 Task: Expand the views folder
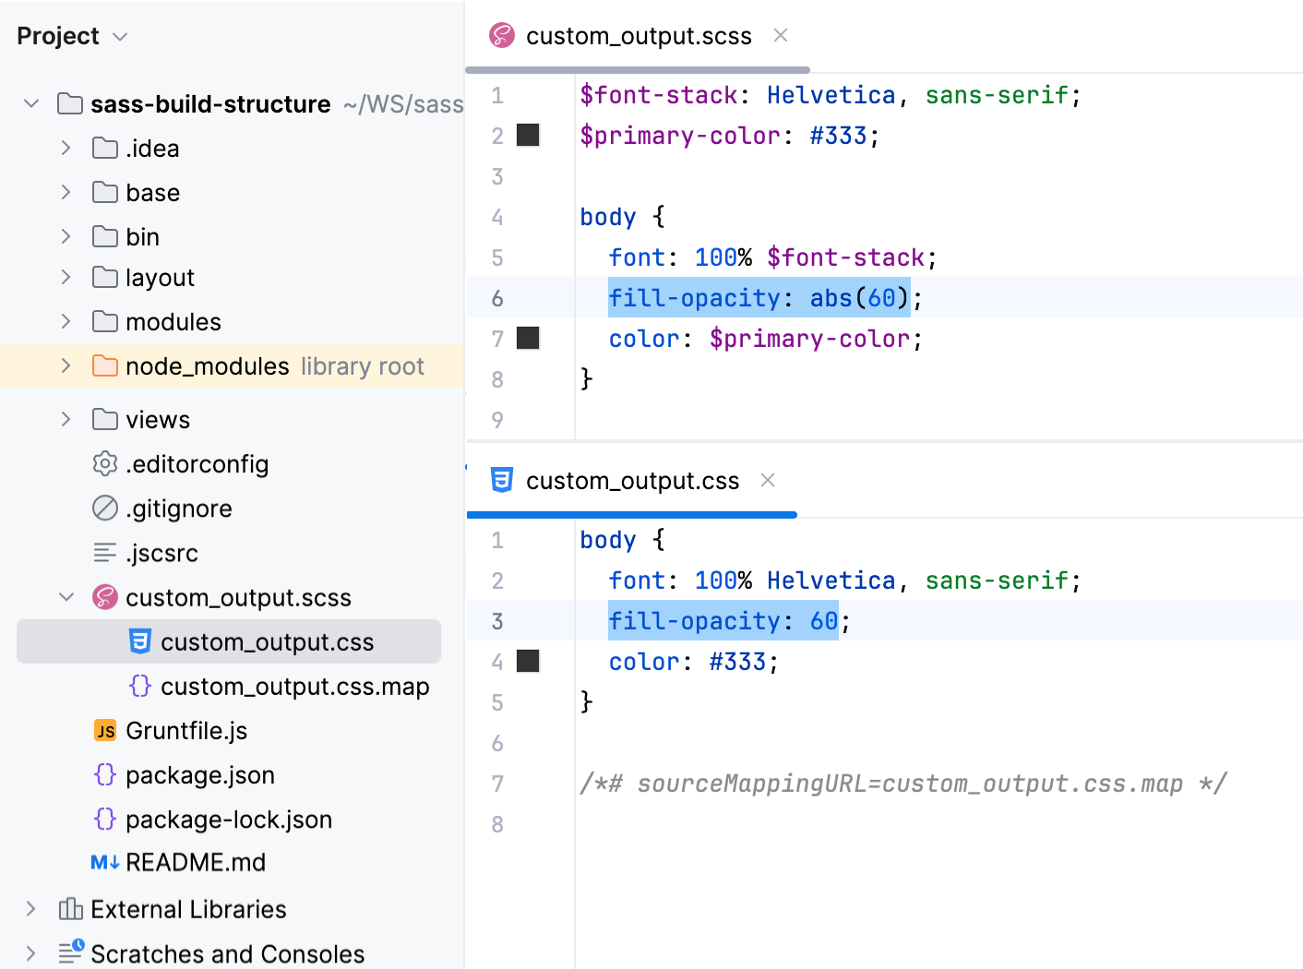pyautogui.click(x=65, y=419)
